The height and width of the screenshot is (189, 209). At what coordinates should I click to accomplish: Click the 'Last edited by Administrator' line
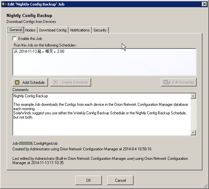(100, 161)
